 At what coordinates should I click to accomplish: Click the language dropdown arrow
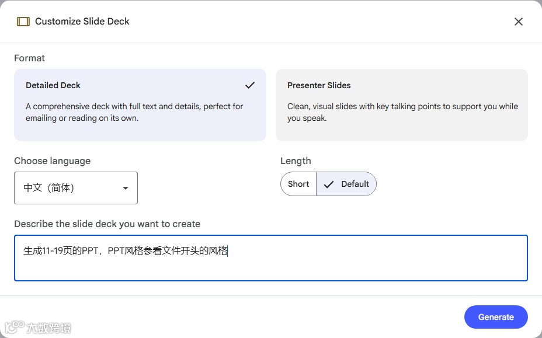point(126,188)
